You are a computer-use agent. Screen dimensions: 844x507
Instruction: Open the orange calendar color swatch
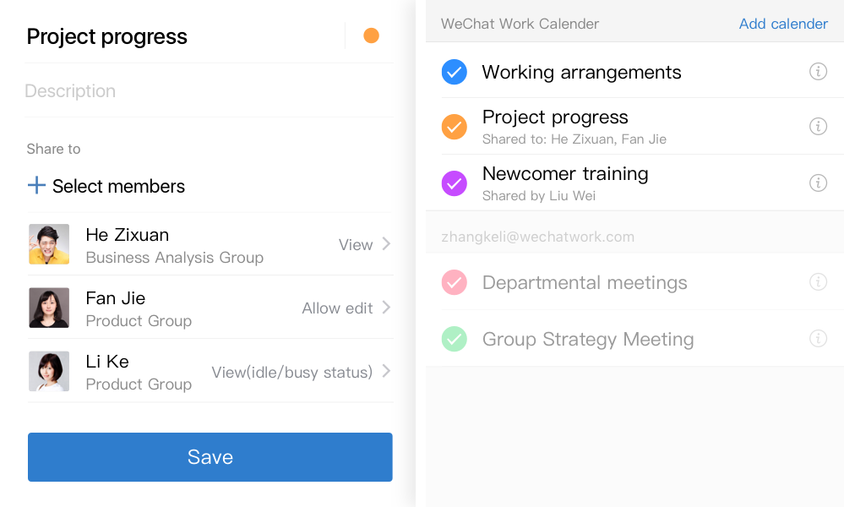pyautogui.click(x=371, y=35)
